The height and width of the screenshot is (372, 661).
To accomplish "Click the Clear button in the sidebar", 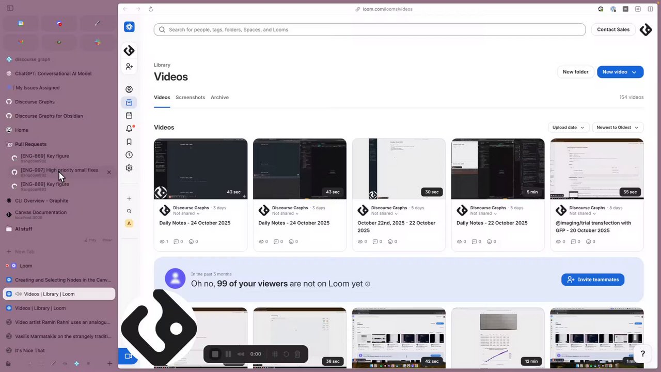I will tap(107, 240).
